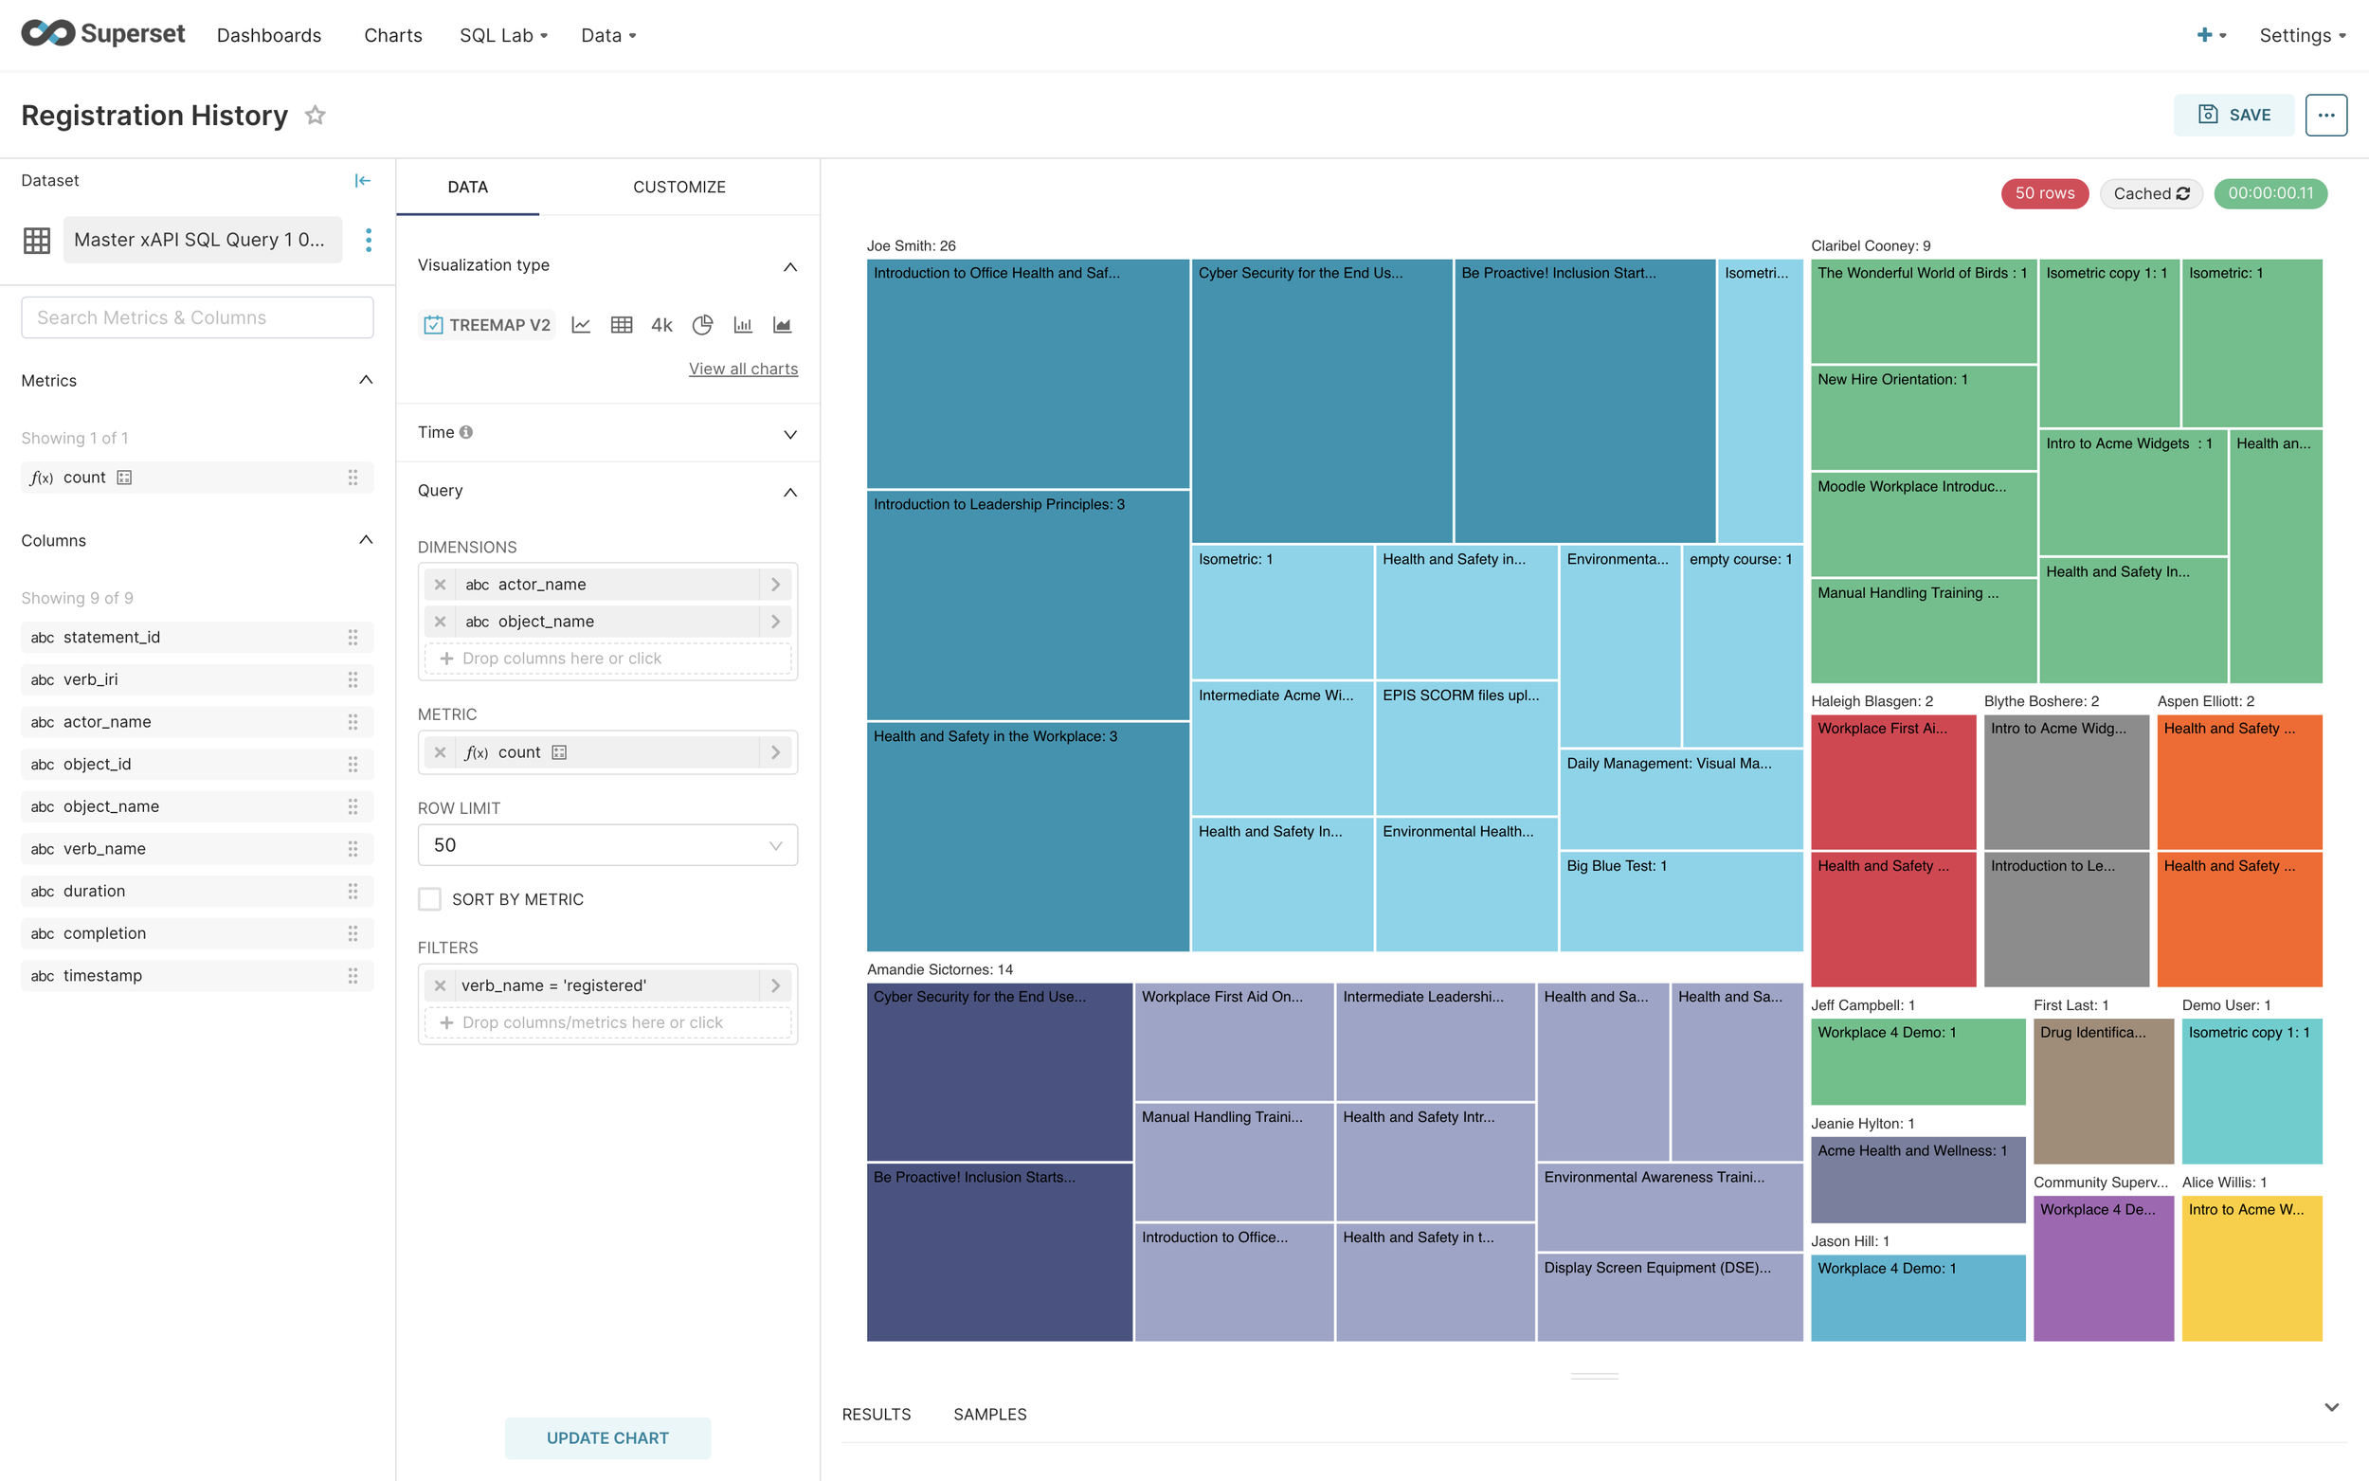Click the Update Chart button

(x=607, y=1438)
